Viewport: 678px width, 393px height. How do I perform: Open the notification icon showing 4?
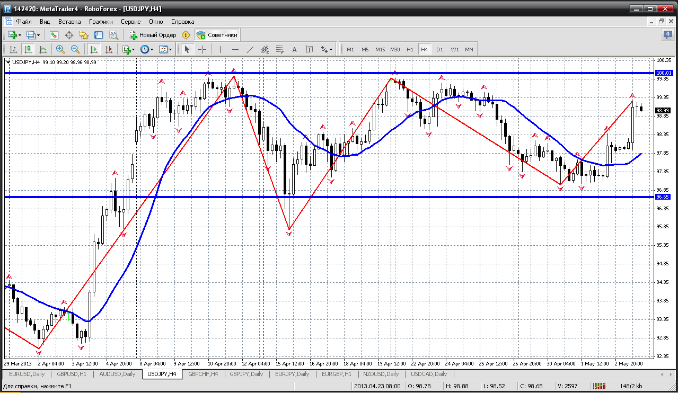pyautogui.click(x=667, y=35)
